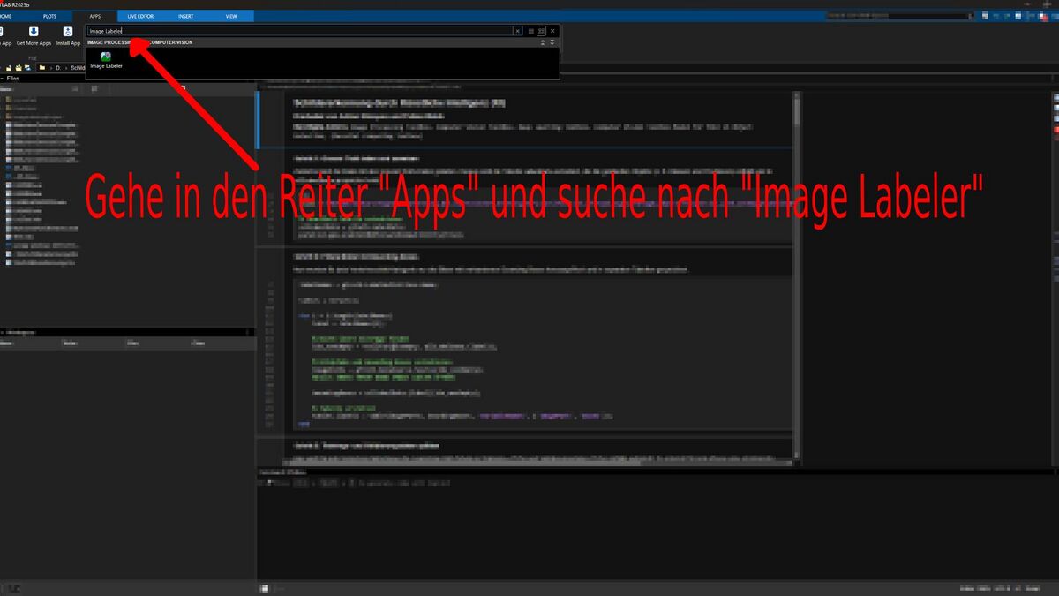
Task: Select the View tab
Action: coord(231,16)
